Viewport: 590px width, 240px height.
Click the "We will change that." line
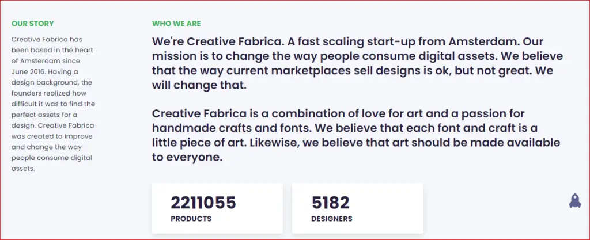coord(199,85)
